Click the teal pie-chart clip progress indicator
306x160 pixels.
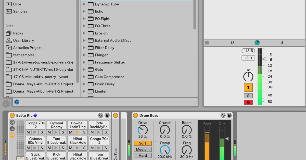pyautogui.click(x=257, y=43)
